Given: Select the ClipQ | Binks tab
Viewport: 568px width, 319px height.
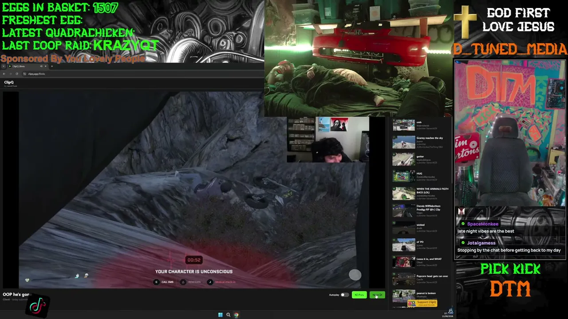Looking at the screenshot, I should tap(28, 66).
